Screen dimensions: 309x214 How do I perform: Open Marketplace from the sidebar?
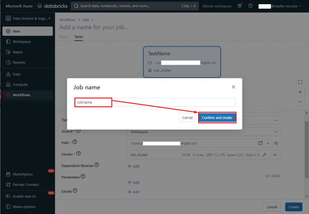(27, 174)
